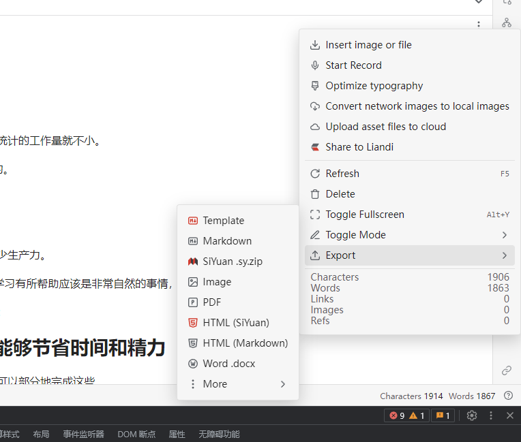521x442 pixels.
Task: Open DevTools more options three-dot icon
Action: coord(491,415)
